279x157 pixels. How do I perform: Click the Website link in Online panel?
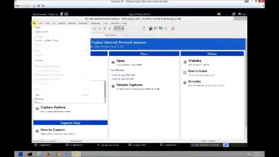(x=195, y=61)
